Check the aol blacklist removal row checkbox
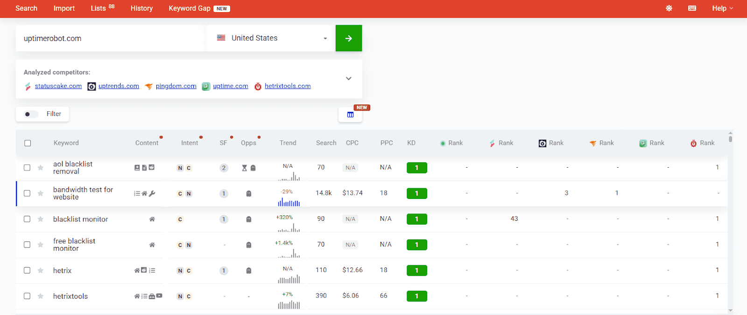 27,167
